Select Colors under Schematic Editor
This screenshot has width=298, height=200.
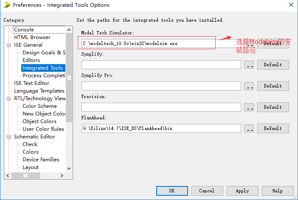point(31,152)
